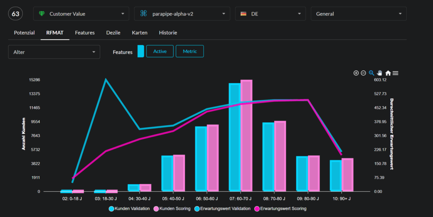Image resolution: width=433 pixels, height=217 pixels.
Task: Click the Metric features button
Action: click(189, 51)
